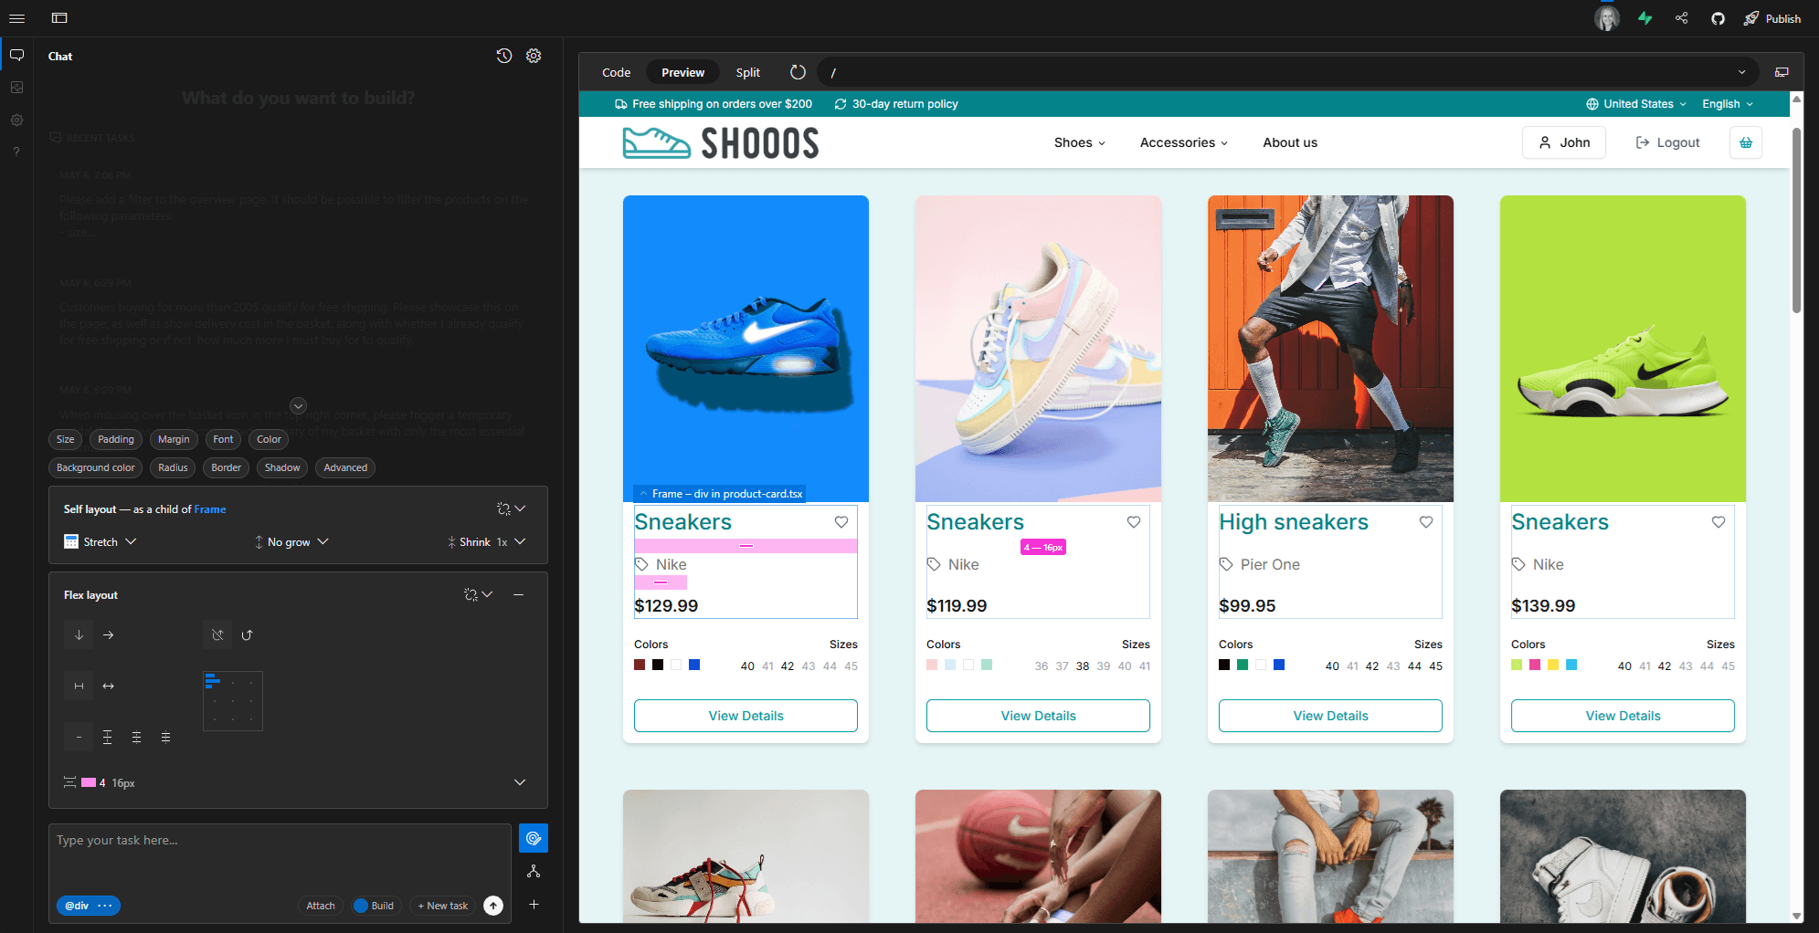Viewport: 1819px width, 933px height.
Task: Choose the fixed-width H-shaped spacing toggle
Action: click(79, 686)
